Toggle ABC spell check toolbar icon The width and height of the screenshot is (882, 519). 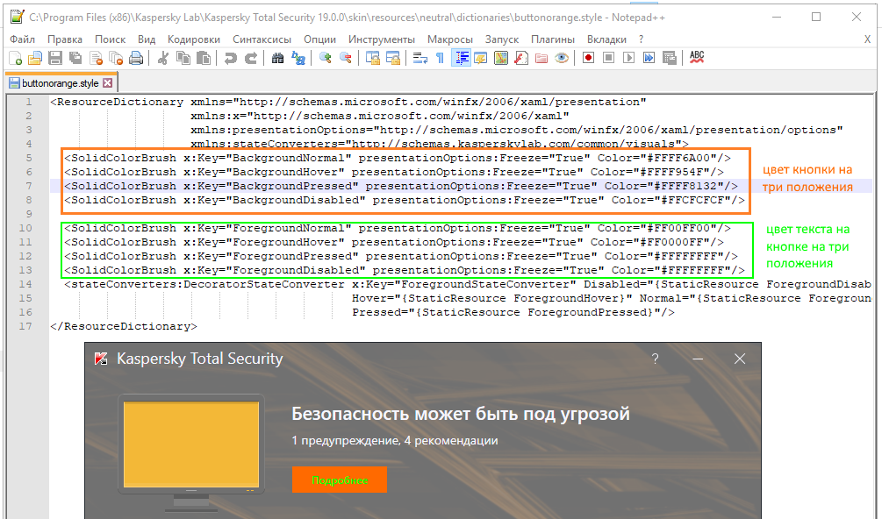point(696,57)
